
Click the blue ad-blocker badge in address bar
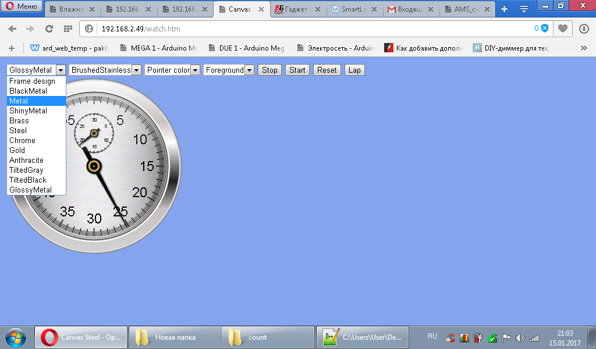coord(544,27)
